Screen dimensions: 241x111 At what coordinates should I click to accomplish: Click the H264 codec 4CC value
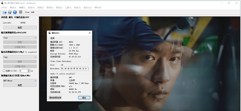tap(71, 42)
